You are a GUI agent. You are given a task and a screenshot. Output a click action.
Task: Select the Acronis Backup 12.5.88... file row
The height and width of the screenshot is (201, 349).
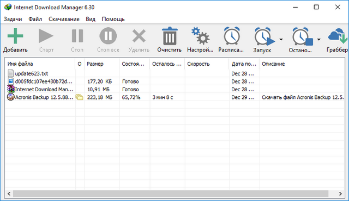(174, 97)
